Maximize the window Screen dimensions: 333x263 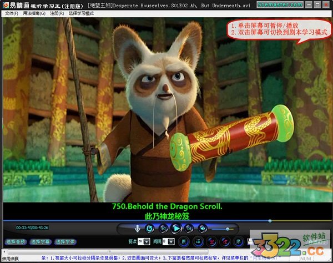coord(317,4)
